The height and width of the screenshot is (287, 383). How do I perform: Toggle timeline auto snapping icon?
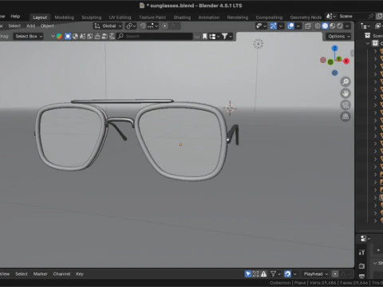tap(287, 273)
